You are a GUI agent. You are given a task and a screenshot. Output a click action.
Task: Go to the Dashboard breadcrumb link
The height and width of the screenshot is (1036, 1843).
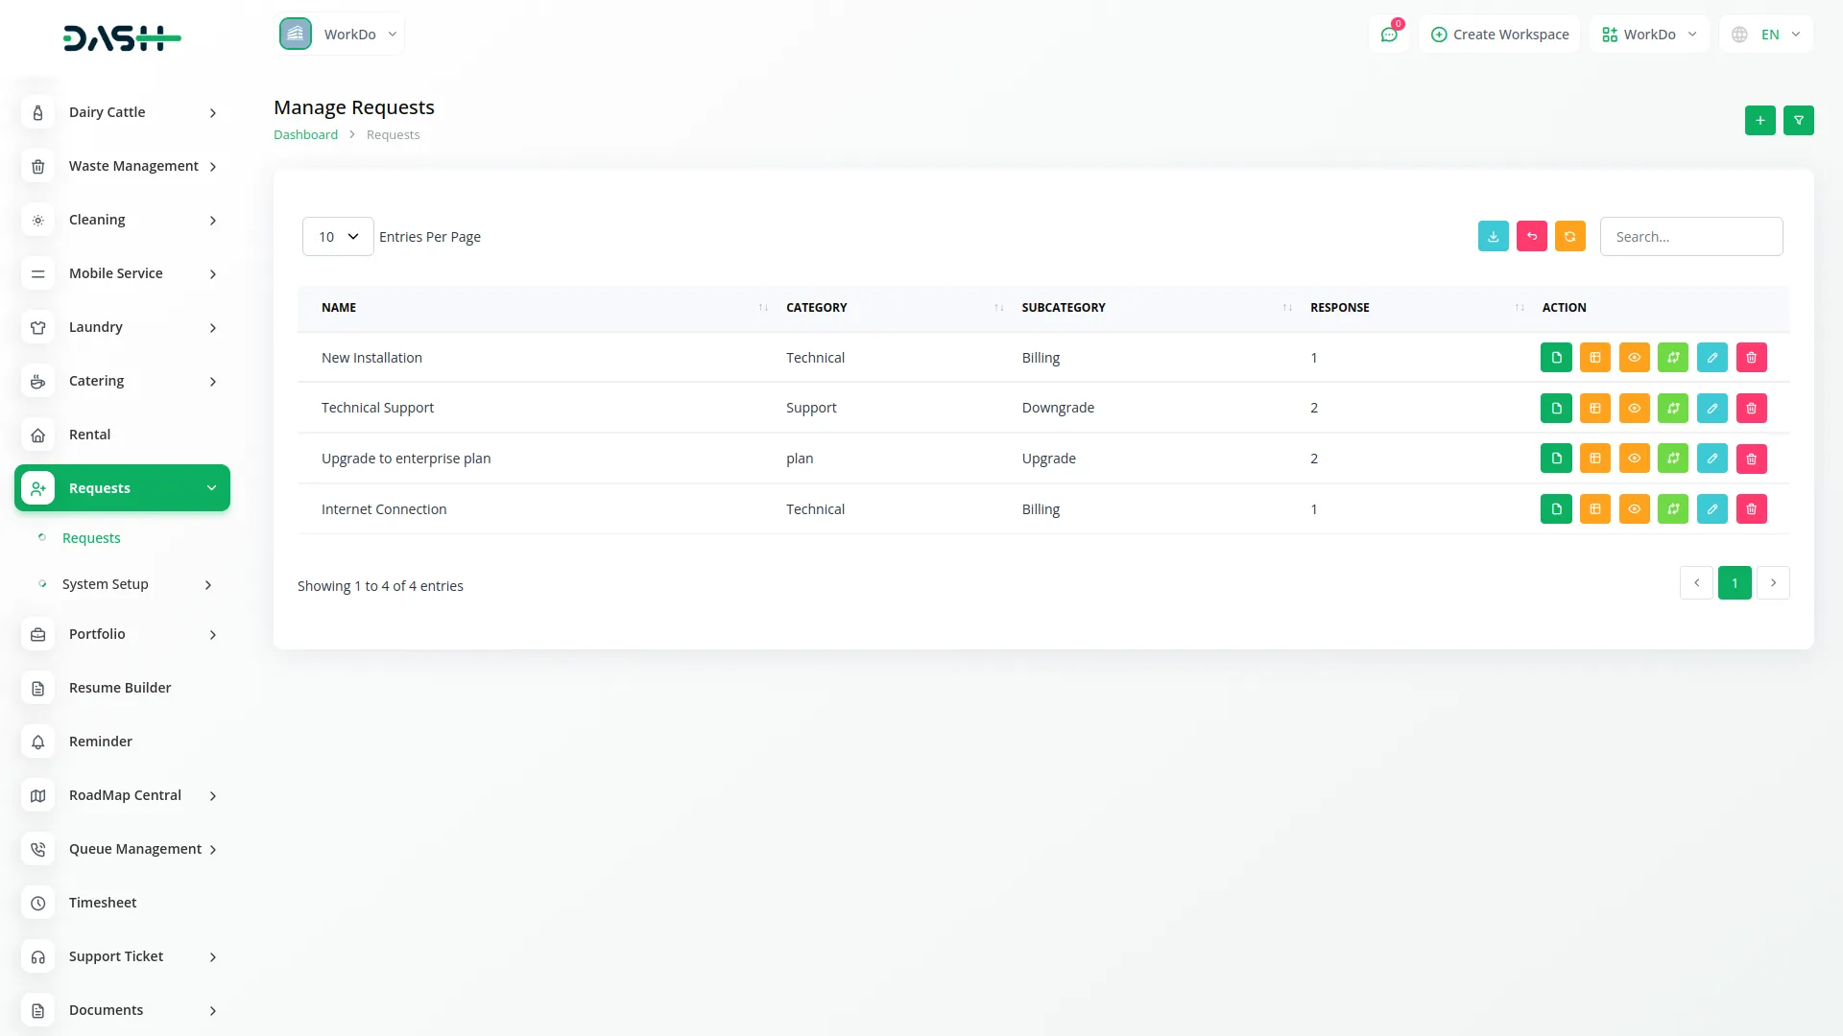pos(305,135)
